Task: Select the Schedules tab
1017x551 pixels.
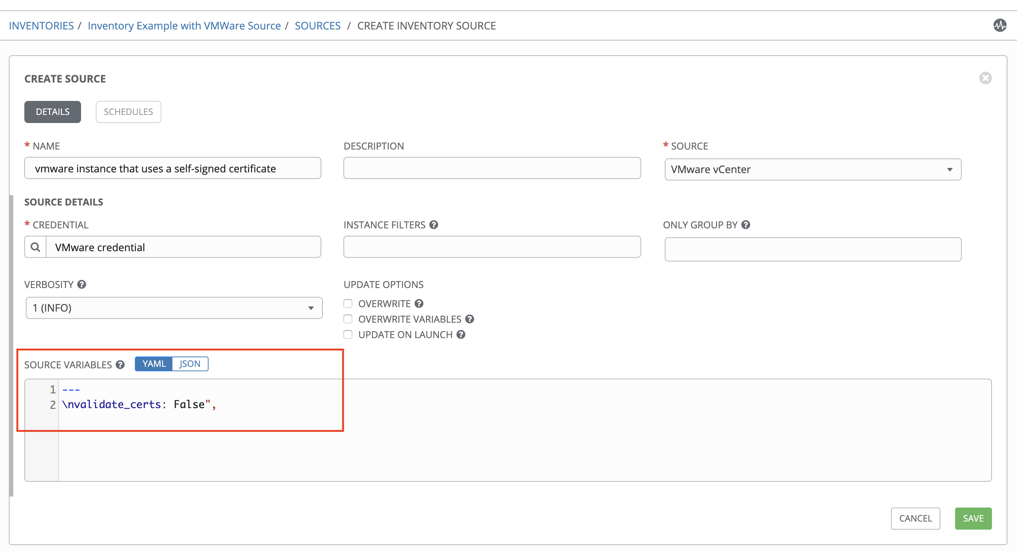Action: (x=128, y=112)
